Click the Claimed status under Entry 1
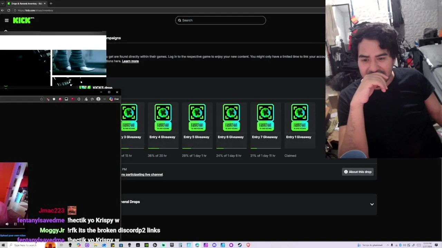442x248 pixels. point(290,156)
